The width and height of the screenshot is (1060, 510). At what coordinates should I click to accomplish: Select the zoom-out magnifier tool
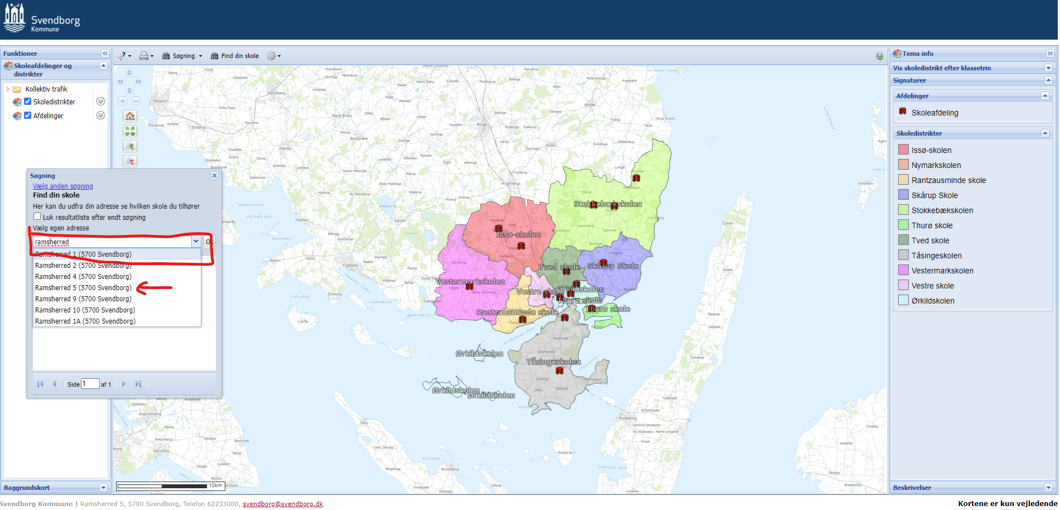(x=130, y=161)
